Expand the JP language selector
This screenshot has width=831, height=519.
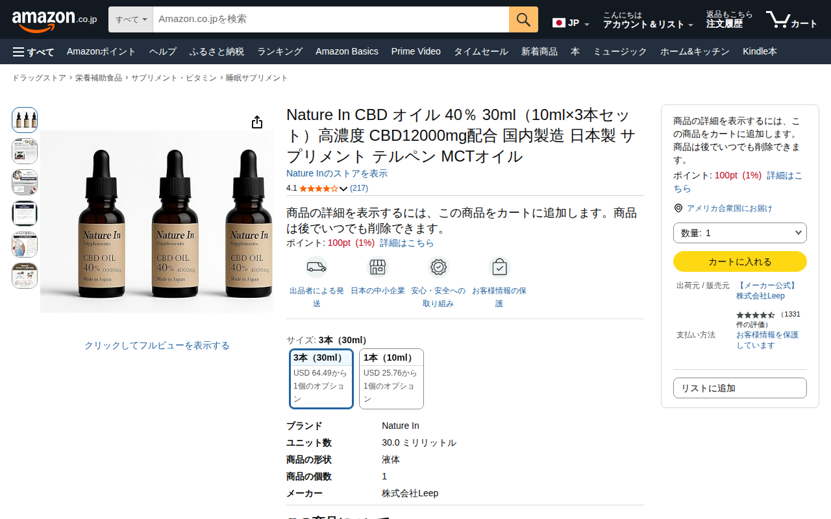[x=571, y=23]
